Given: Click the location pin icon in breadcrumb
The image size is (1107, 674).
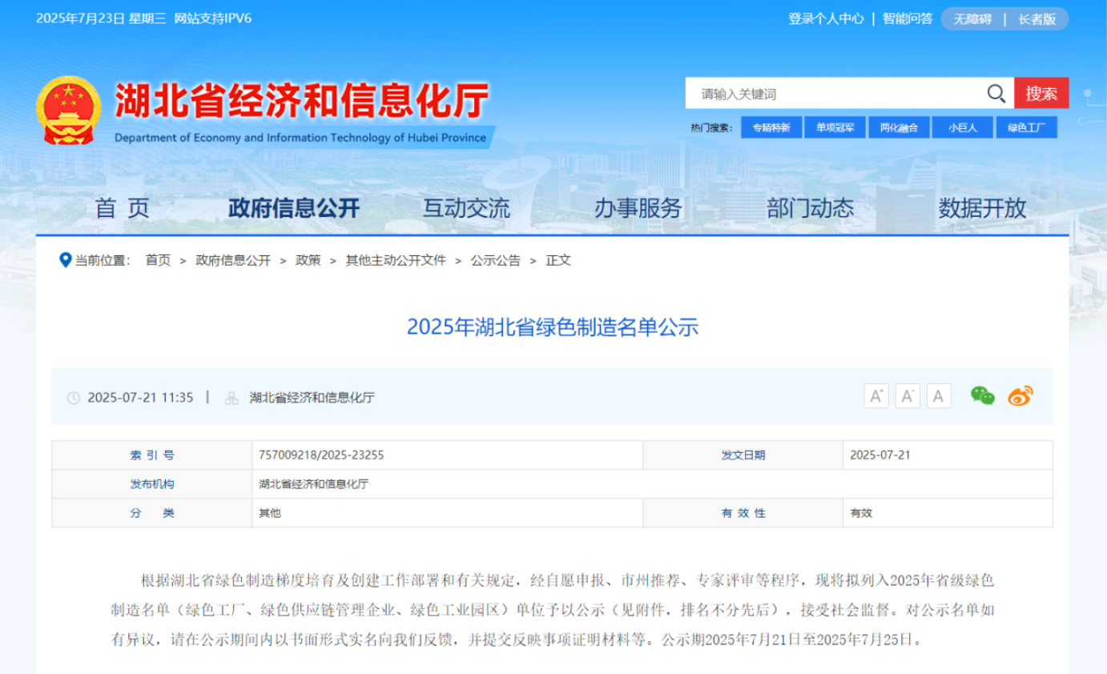Looking at the screenshot, I should 66,260.
